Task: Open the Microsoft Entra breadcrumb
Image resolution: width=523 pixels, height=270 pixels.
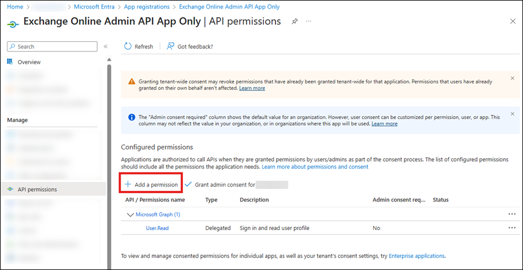Action: tap(94, 6)
